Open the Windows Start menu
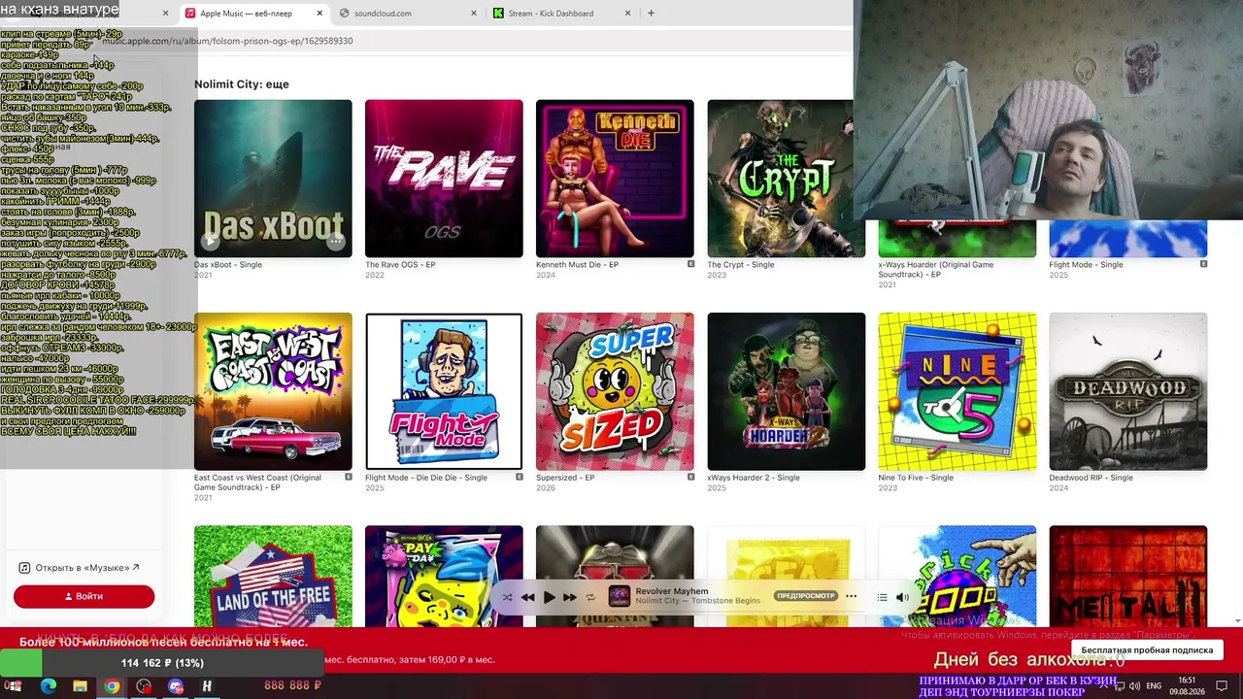 (x=15, y=686)
